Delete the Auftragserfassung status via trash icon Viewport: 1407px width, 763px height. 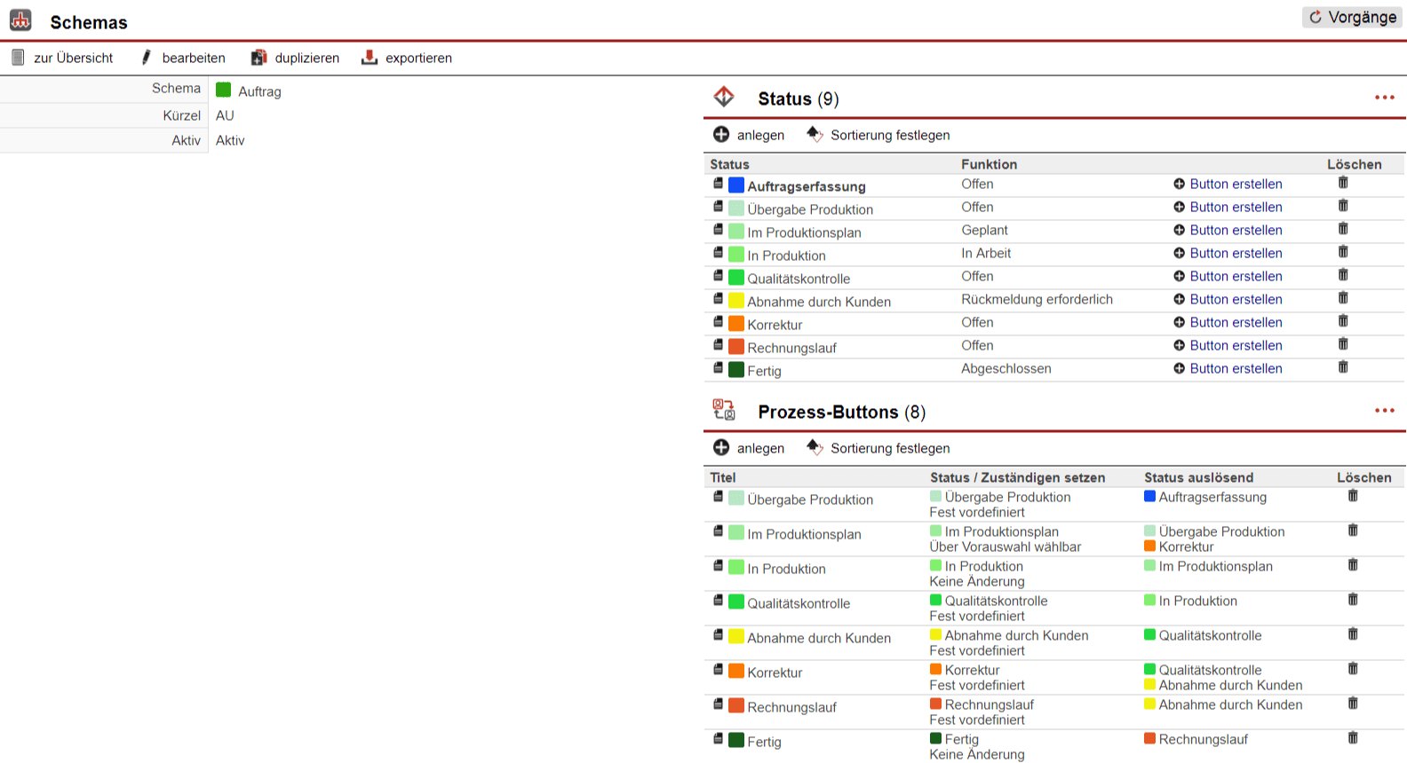point(1343,183)
